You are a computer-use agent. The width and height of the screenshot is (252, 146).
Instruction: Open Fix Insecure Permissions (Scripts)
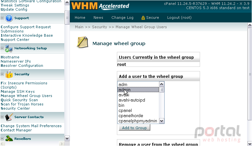pyautogui.click(x=24, y=85)
